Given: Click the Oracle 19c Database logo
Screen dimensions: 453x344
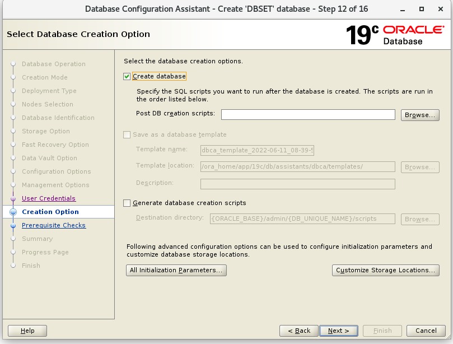Looking at the screenshot, I should click(x=395, y=35).
